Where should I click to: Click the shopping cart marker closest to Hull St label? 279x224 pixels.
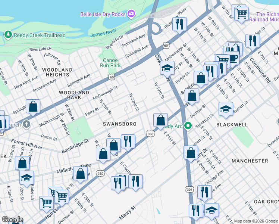point(46,204)
